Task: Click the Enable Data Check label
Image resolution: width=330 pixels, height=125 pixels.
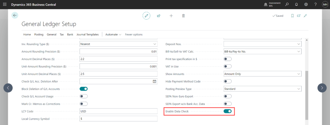Action: tap(177, 112)
